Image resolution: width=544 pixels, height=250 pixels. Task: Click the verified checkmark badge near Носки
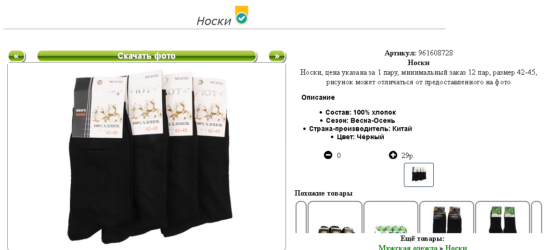click(x=242, y=15)
